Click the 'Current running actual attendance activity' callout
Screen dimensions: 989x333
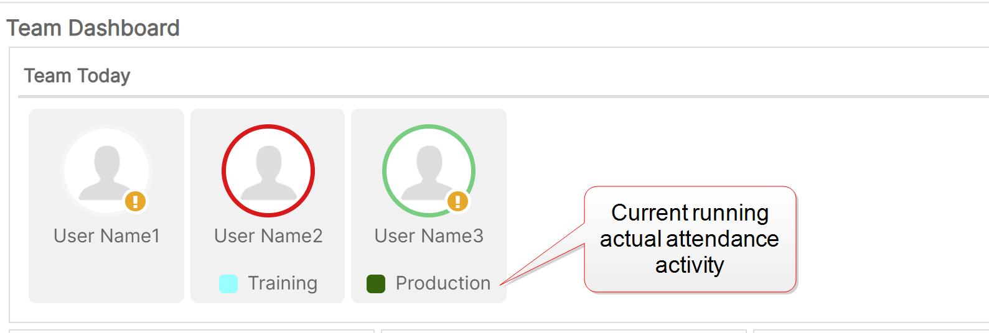pos(690,239)
